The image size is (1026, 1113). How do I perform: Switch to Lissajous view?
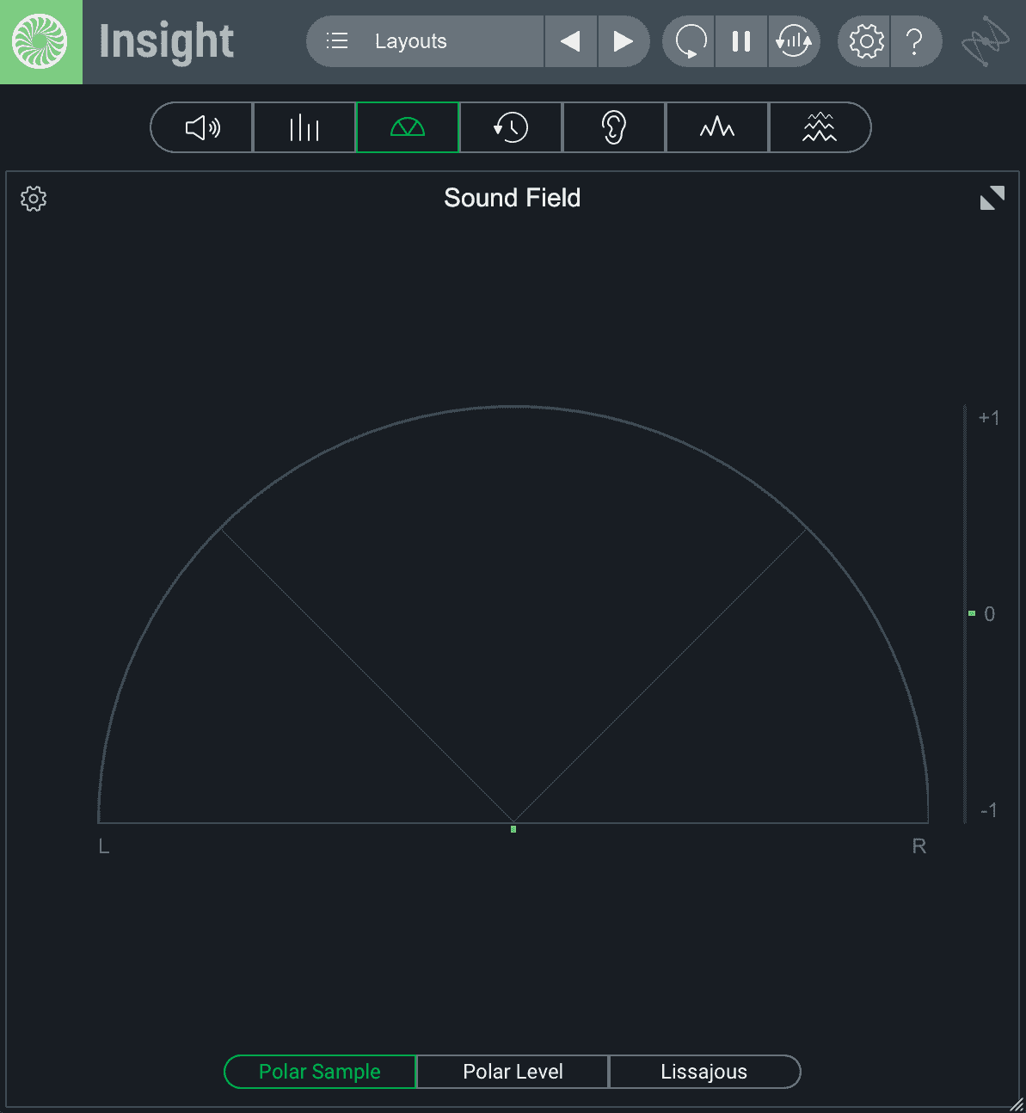(x=704, y=1072)
